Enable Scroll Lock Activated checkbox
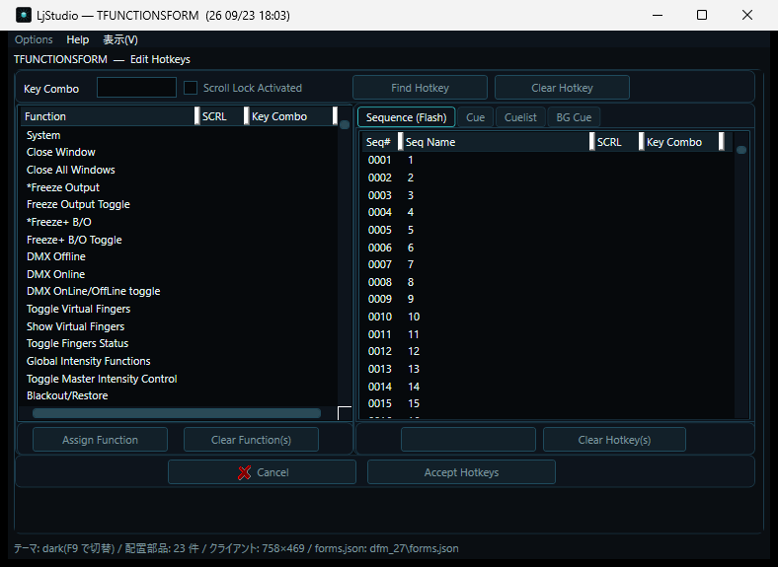 coord(191,88)
